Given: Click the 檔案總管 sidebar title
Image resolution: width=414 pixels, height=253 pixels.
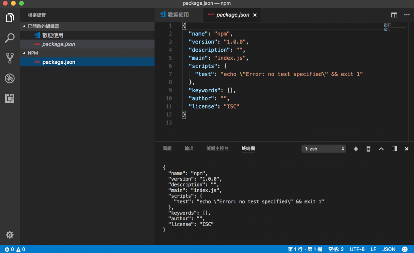Looking at the screenshot, I should (37, 15).
